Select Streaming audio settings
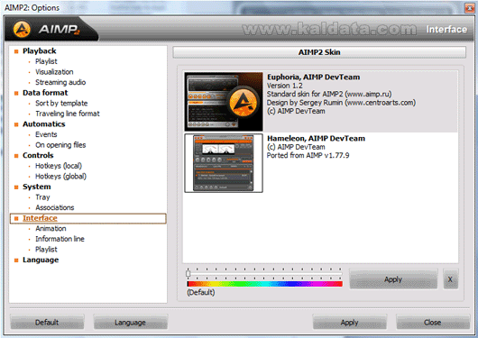Image resolution: width=478 pixels, height=338 pixels. pos(60,82)
